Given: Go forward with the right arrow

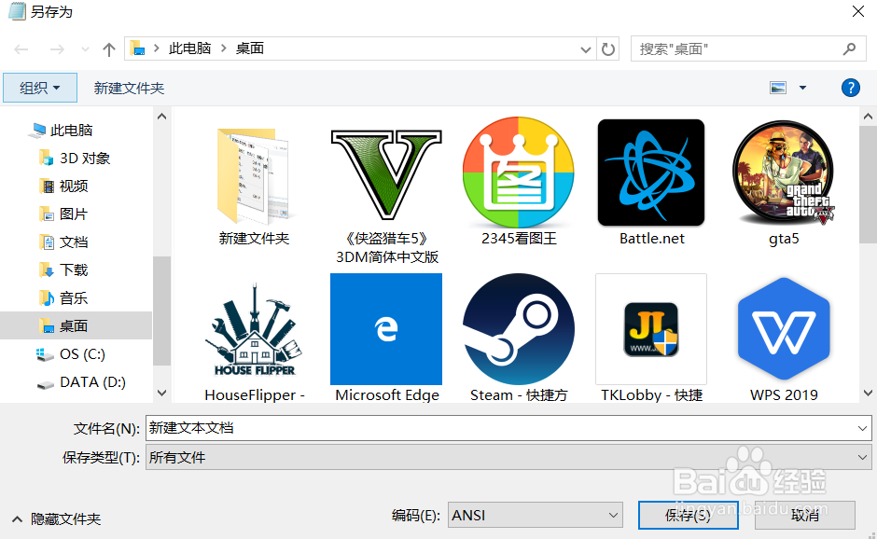Looking at the screenshot, I should 57,49.
